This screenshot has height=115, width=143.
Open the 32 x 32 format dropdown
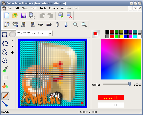pyautogui.click(x=34, y=33)
